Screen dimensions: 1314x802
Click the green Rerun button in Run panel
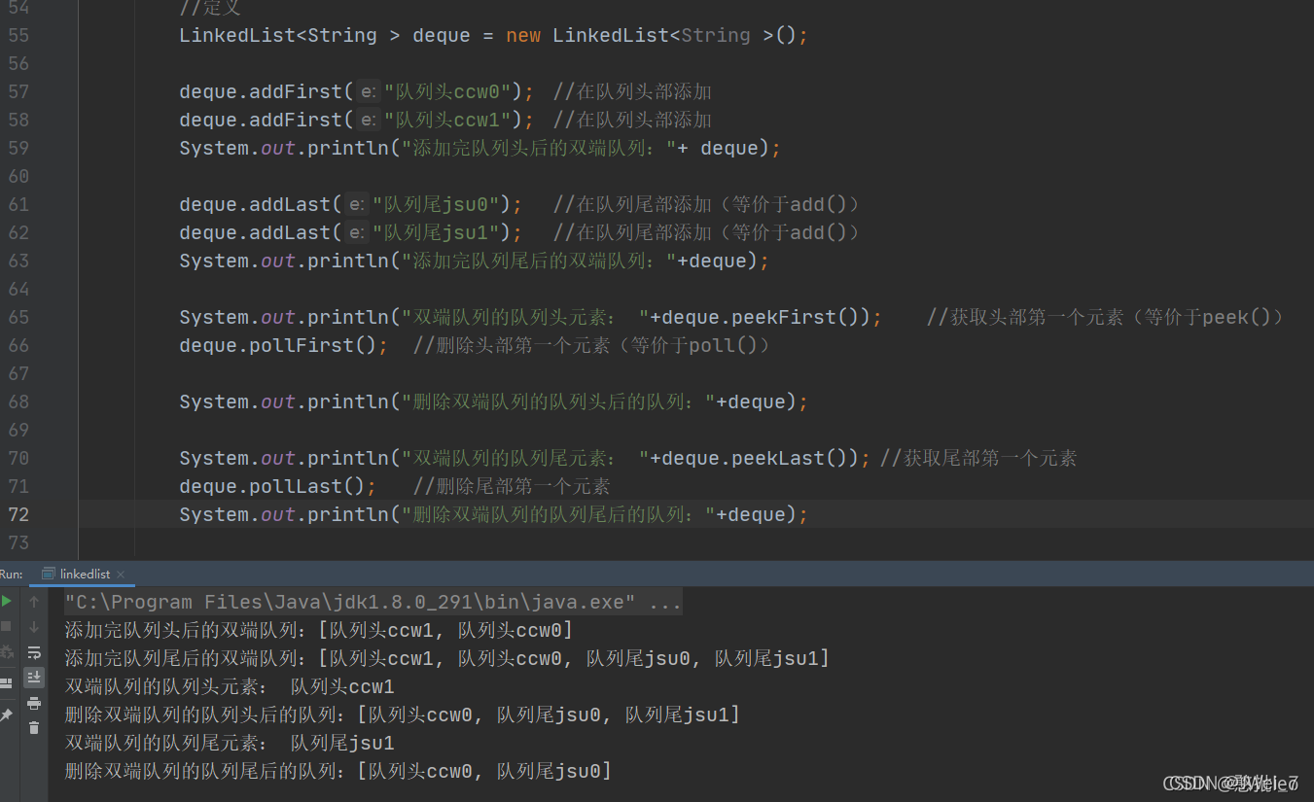pyautogui.click(x=6, y=601)
